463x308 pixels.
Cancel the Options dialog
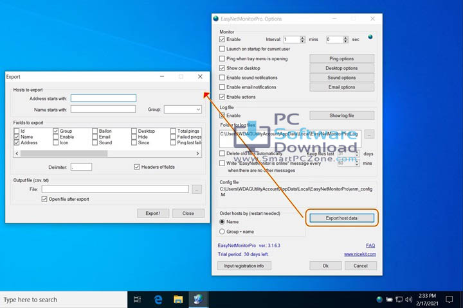[x=360, y=266]
